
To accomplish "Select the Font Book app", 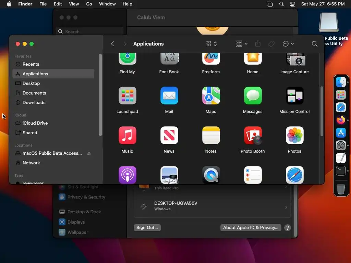I will 169,59.
